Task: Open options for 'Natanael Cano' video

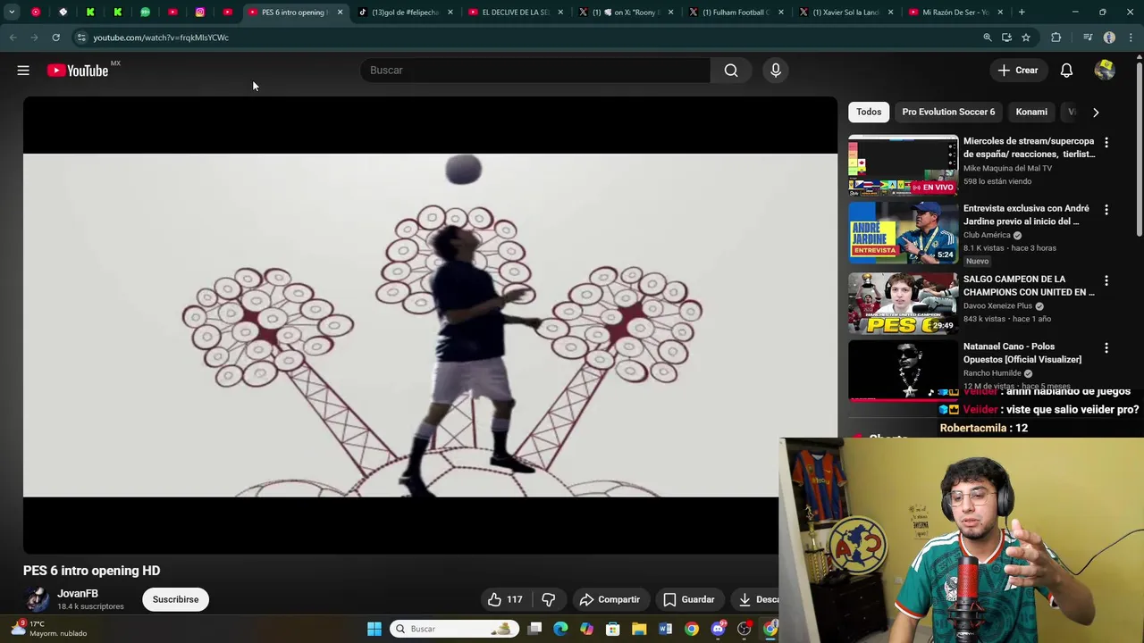Action: click(x=1106, y=347)
